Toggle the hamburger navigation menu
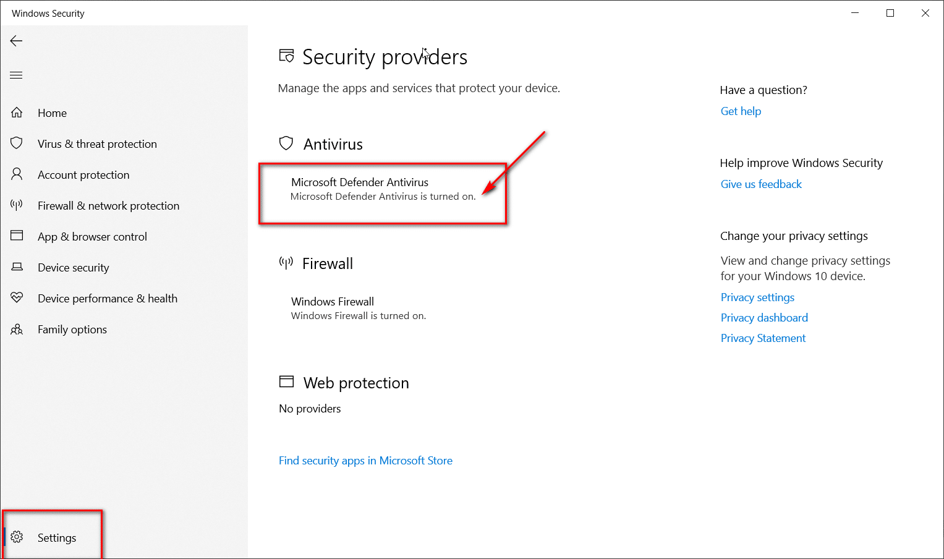This screenshot has width=944, height=559. point(16,75)
